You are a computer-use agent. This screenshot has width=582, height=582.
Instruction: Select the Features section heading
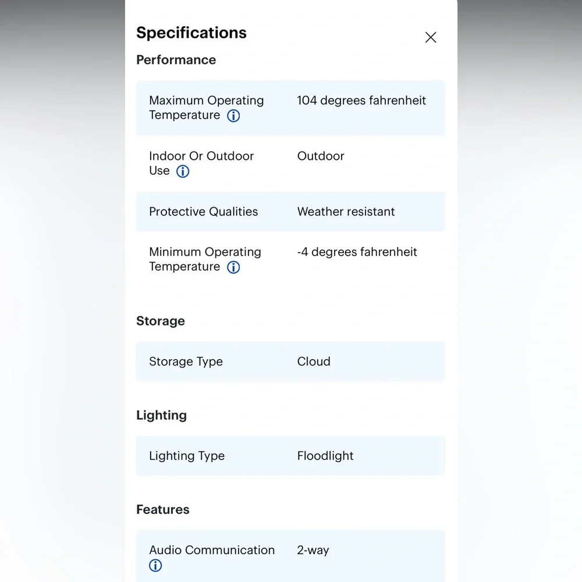tap(162, 510)
